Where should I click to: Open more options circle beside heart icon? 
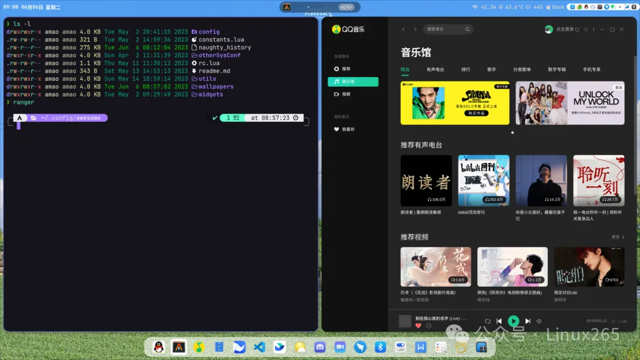tap(428, 325)
